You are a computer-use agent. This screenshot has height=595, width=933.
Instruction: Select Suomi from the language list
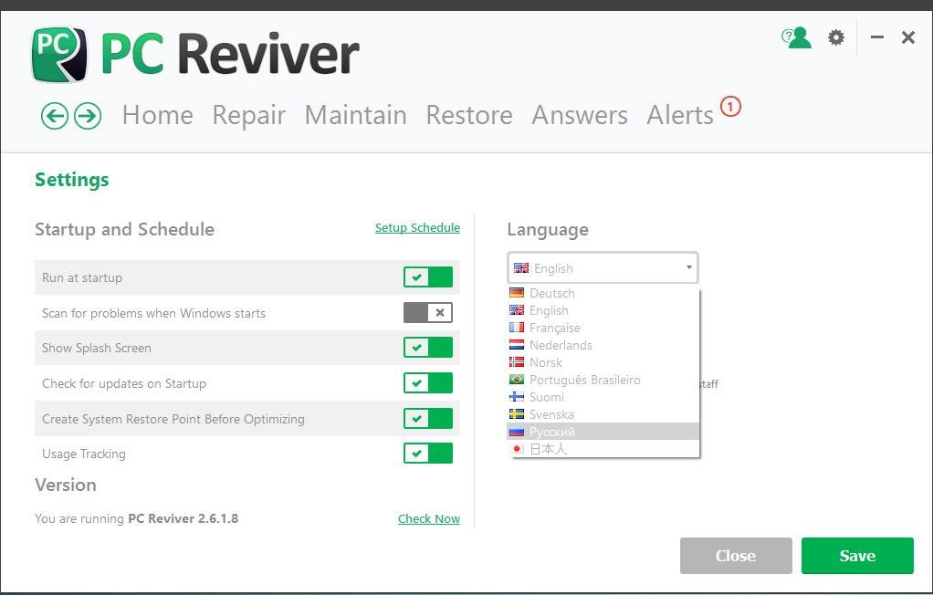point(603,397)
